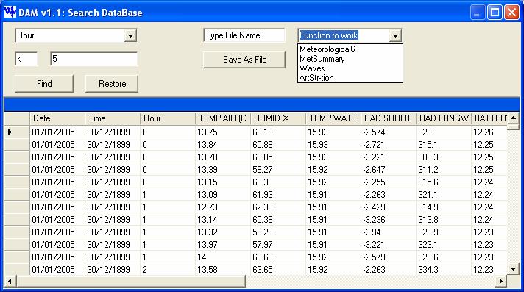This screenshot has height=292, width=524.
Task: Click the horizontal scroll right arrow
Action: click(x=501, y=281)
